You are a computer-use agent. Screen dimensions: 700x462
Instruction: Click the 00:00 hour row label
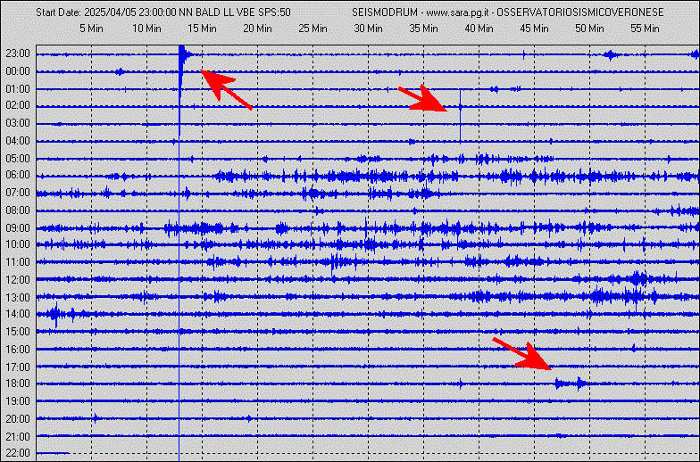coord(18,71)
